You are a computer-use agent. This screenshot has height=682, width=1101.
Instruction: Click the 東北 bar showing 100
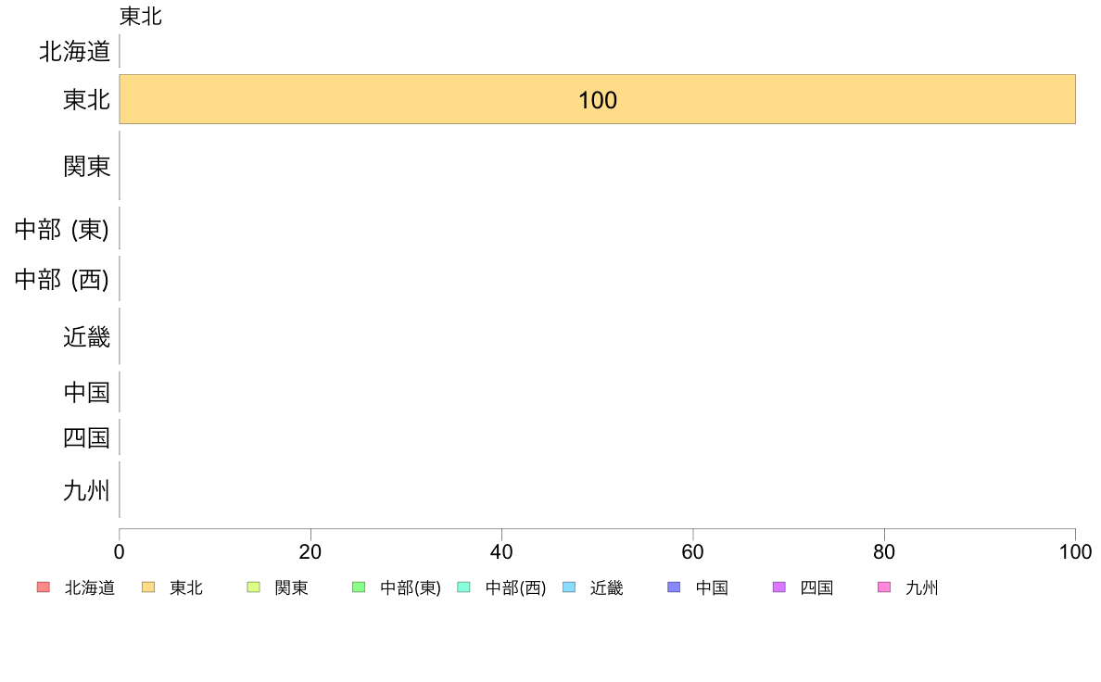click(597, 99)
